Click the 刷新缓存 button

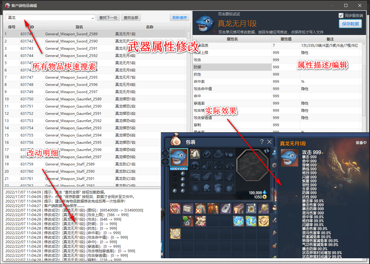(x=180, y=18)
